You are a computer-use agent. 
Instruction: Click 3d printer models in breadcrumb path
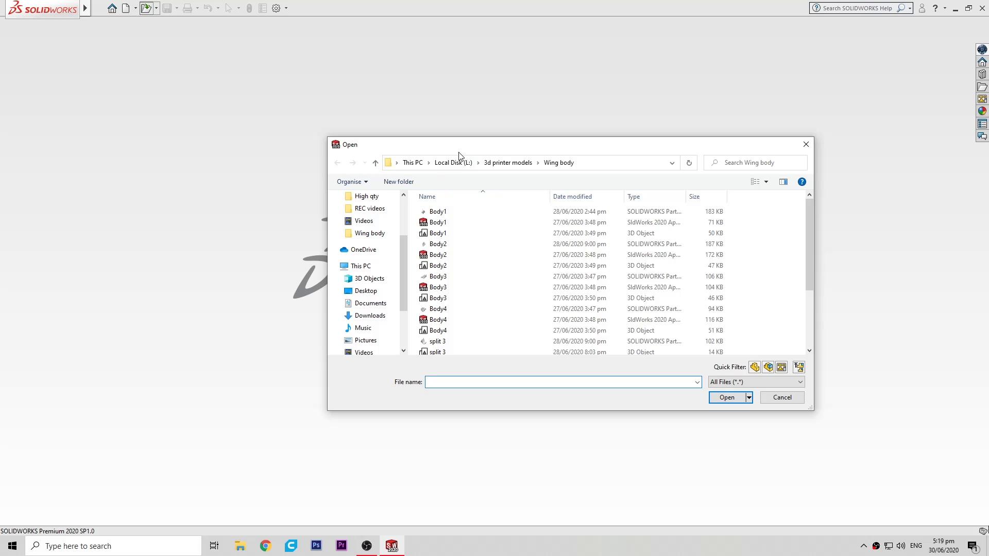[x=508, y=163]
